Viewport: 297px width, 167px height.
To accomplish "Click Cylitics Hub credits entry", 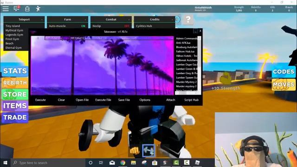I will coord(144,26).
